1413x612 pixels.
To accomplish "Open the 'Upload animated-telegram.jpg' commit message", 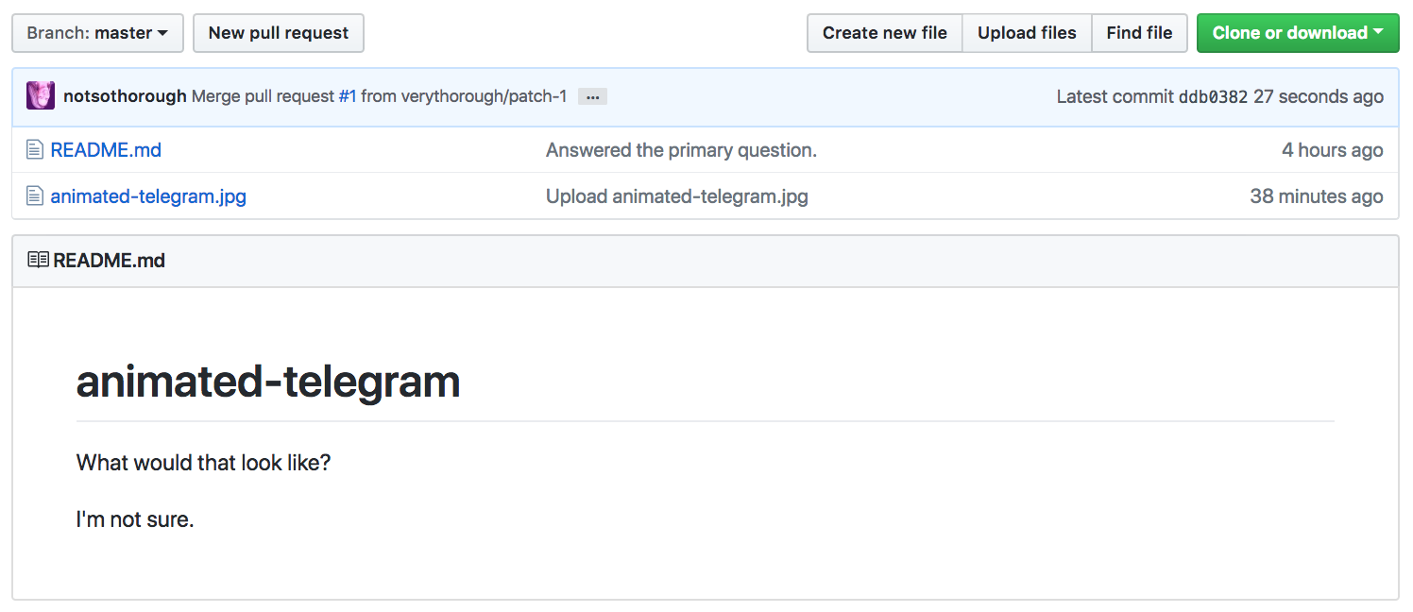I will (676, 196).
